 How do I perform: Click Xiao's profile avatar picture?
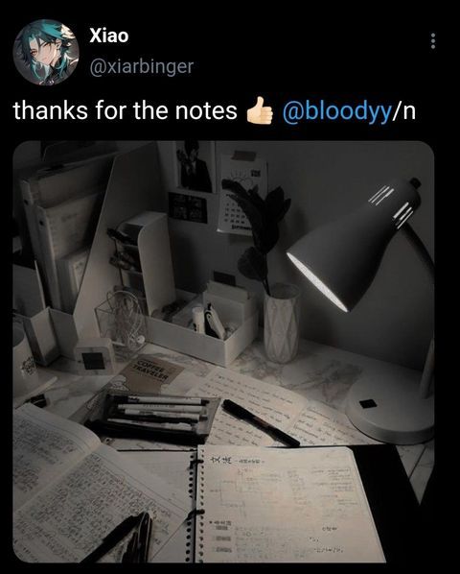tap(46, 53)
